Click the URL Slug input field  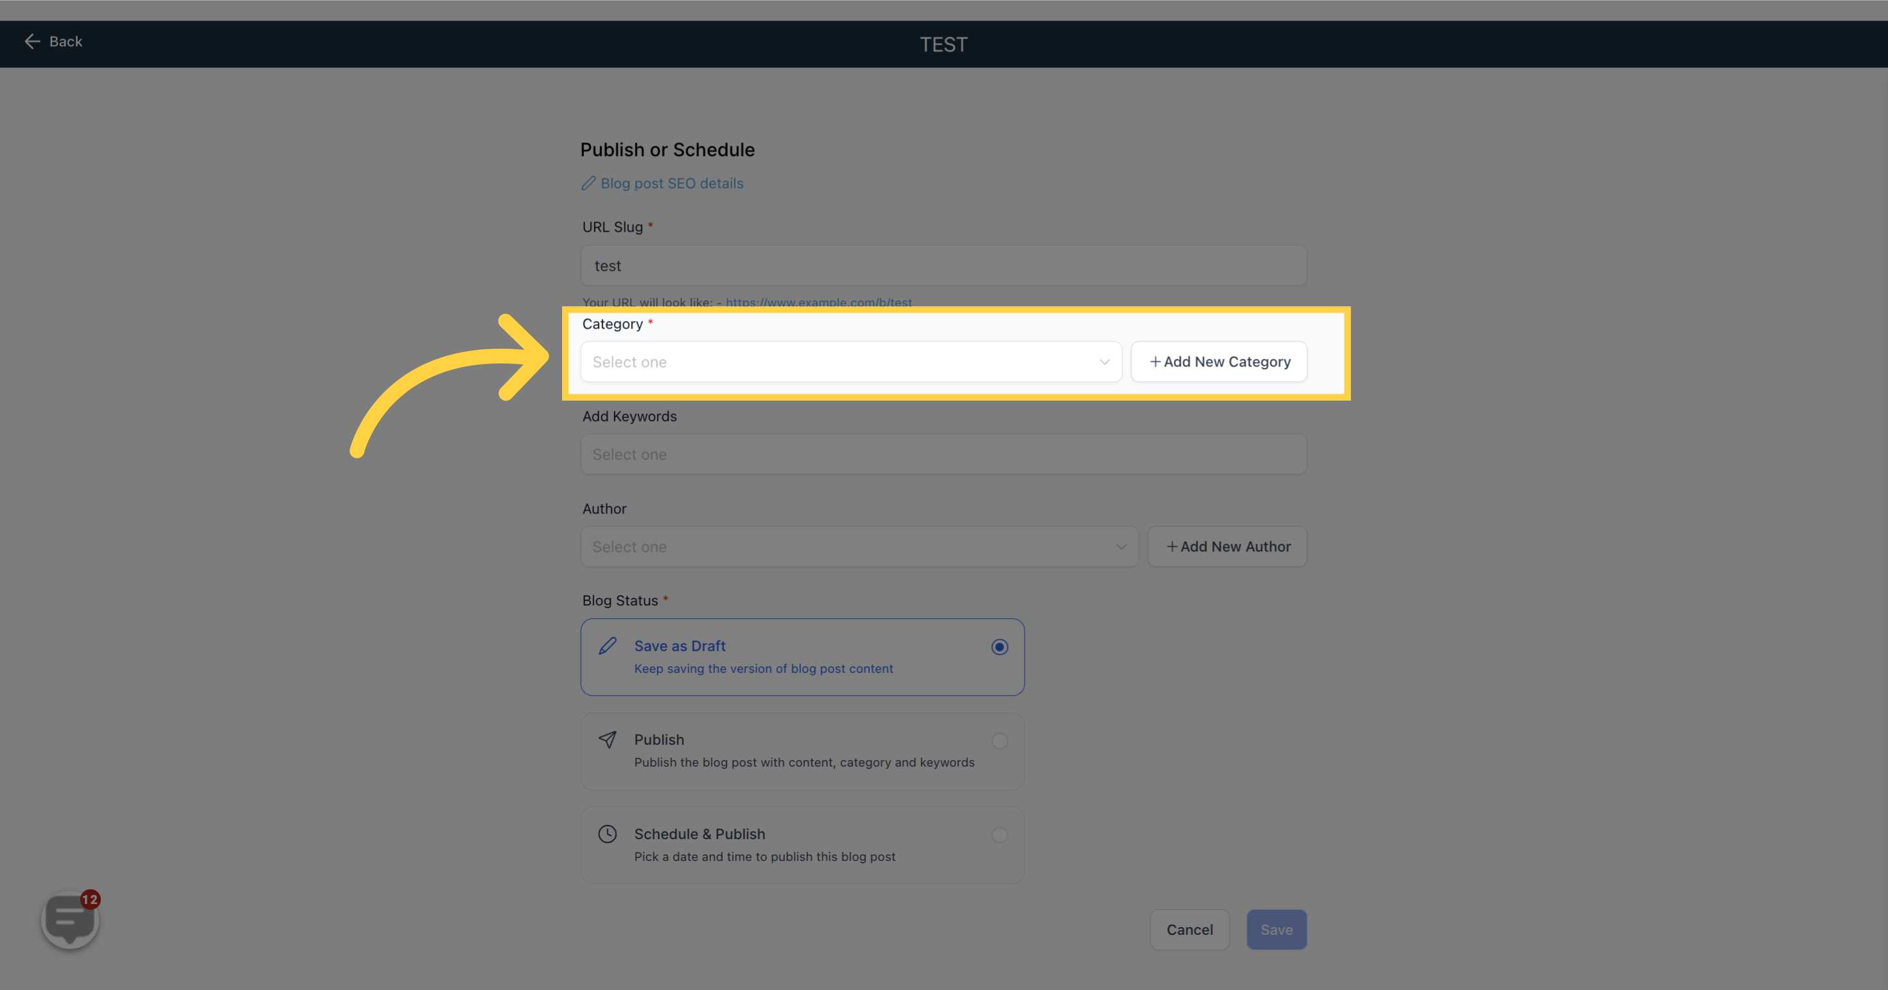pos(943,265)
